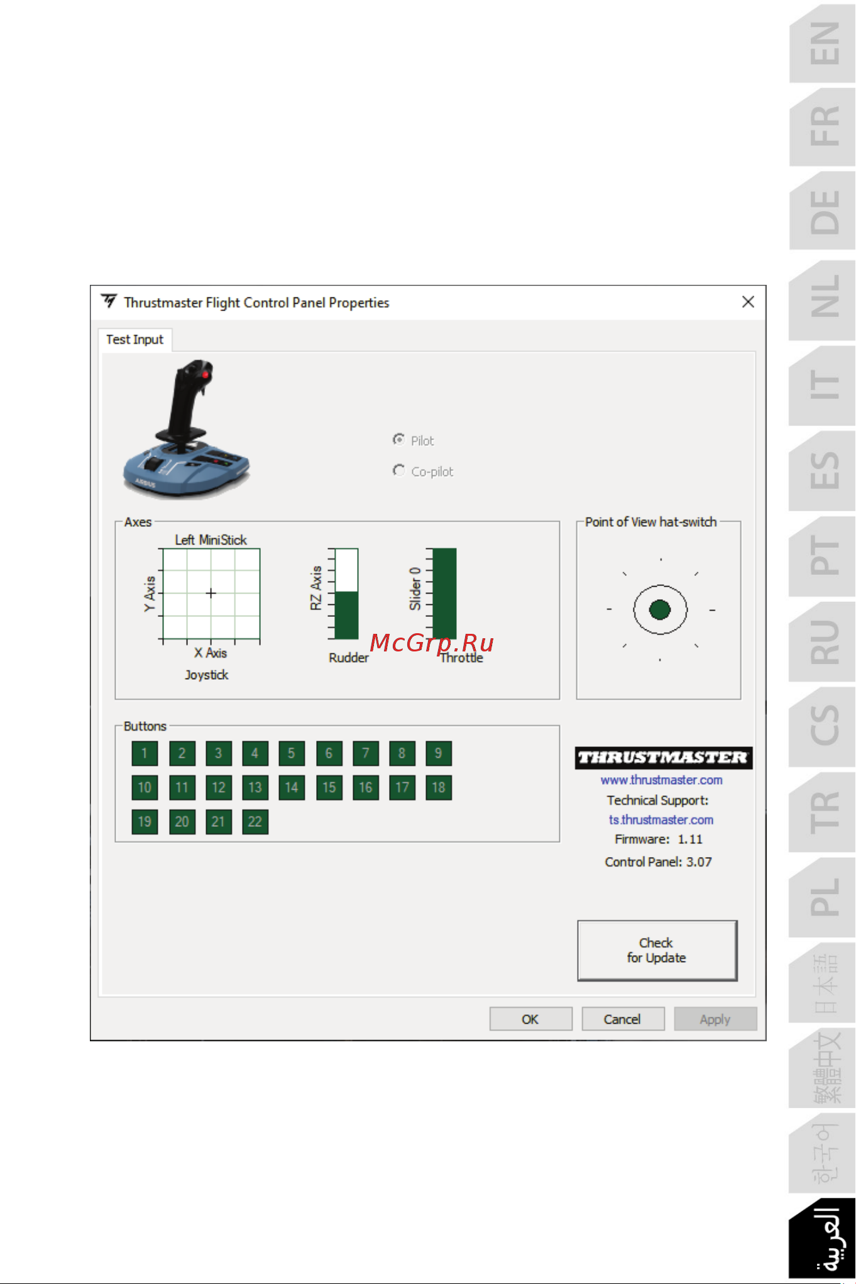Click the Point of View hat-switch indicator
This screenshot has height=1284, width=856.
[x=660, y=609]
